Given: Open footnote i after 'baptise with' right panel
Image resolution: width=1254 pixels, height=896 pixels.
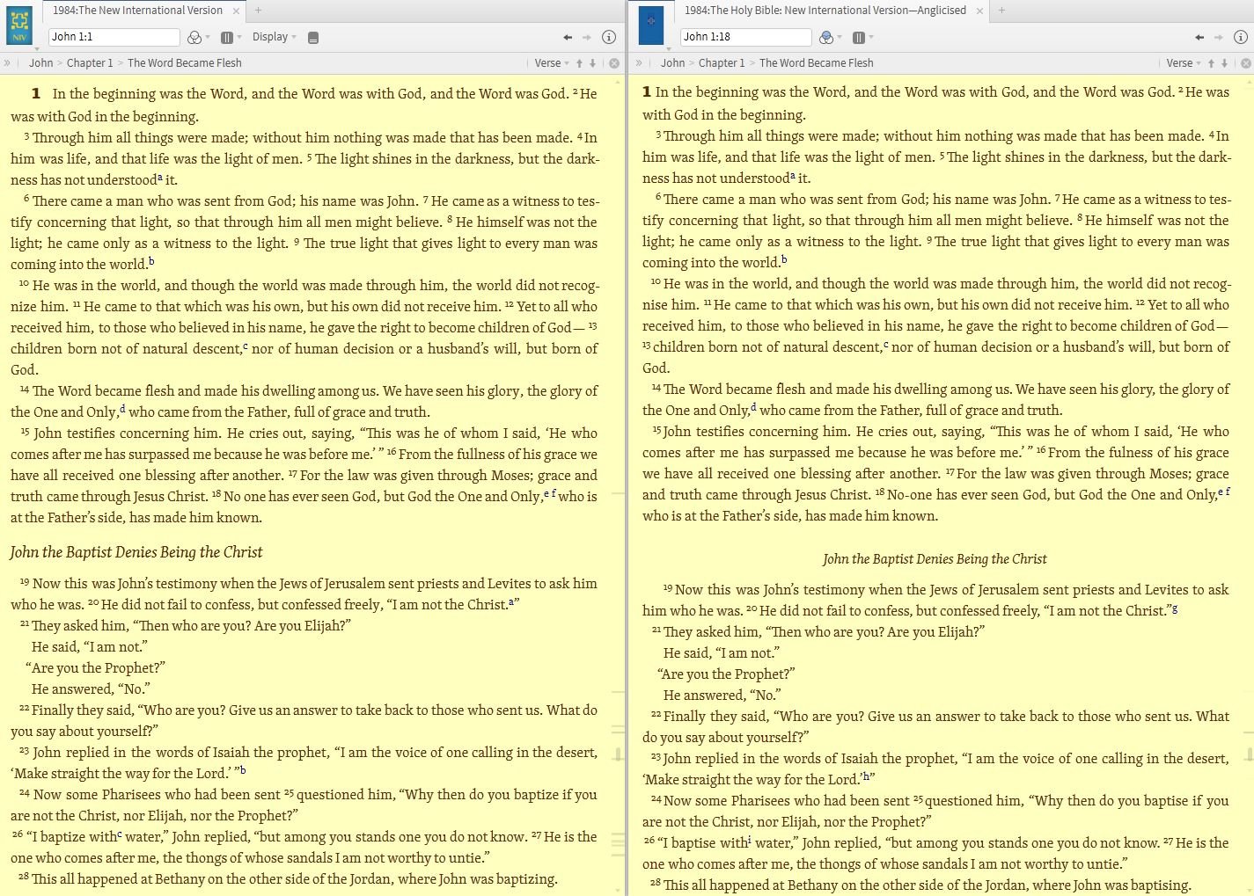Looking at the screenshot, I should point(750,840).
